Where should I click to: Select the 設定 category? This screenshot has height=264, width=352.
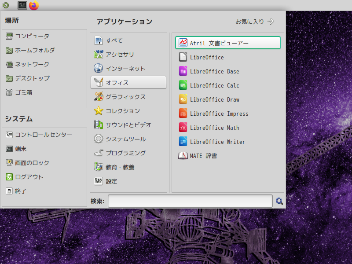pos(128,181)
